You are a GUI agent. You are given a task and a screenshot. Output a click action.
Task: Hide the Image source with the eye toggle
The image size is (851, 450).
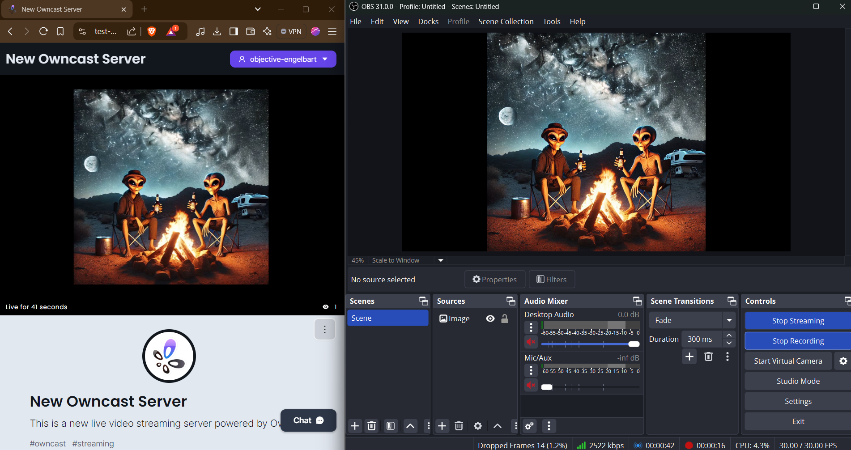click(x=490, y=318)
